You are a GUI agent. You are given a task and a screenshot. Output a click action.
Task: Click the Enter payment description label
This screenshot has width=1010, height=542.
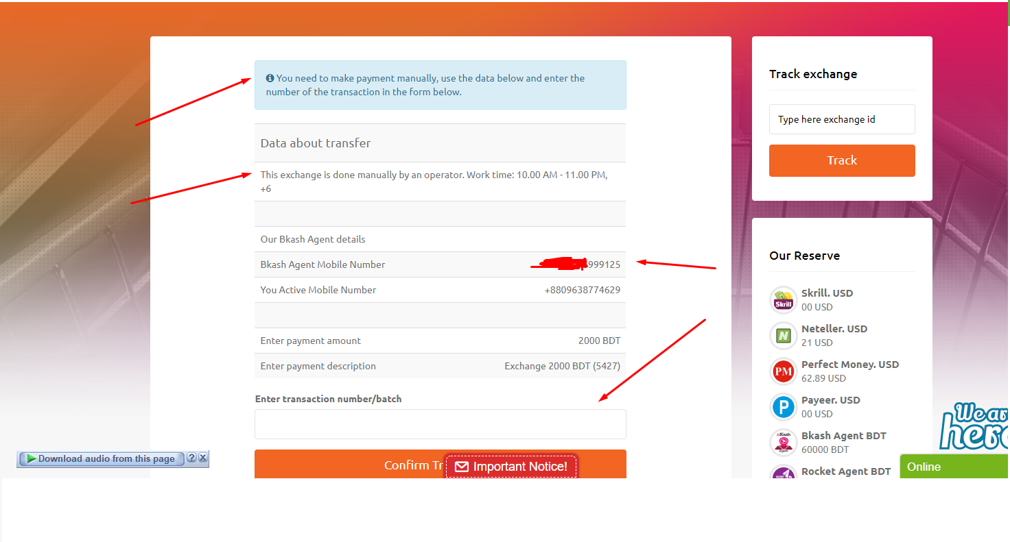(318, 366)
